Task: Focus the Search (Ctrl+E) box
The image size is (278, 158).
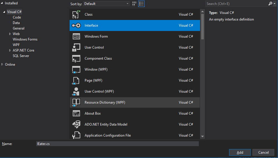Action: (237, 4)
